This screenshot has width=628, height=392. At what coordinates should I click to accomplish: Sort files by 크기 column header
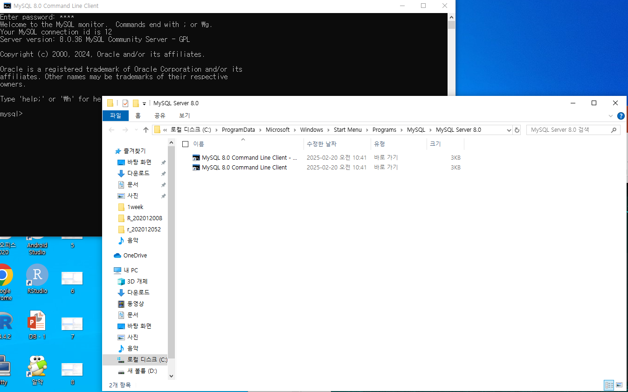click(x=445, y=144)
